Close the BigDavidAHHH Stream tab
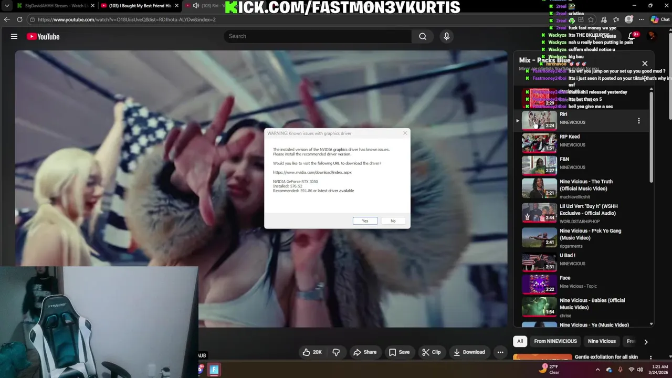The width and height of the screenshot is (672, 378). (93, 6)
